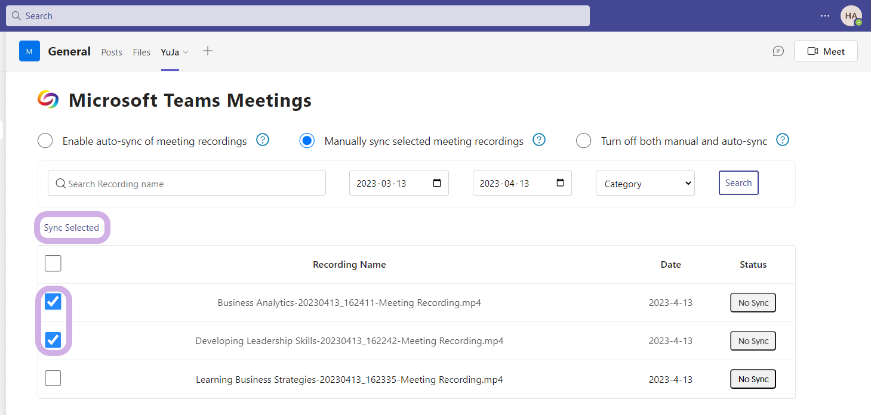Click the help icon beside auto-sync option
The image size is (871, 415).
(263, 140)
